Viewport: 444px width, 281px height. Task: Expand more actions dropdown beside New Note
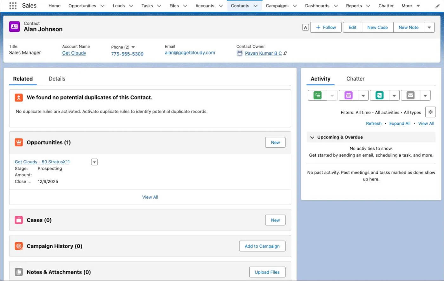tap(429, 28)
